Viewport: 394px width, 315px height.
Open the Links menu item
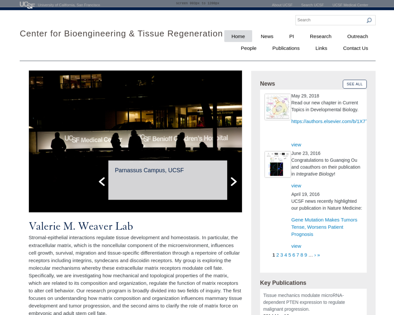click(x=321, y=48)
